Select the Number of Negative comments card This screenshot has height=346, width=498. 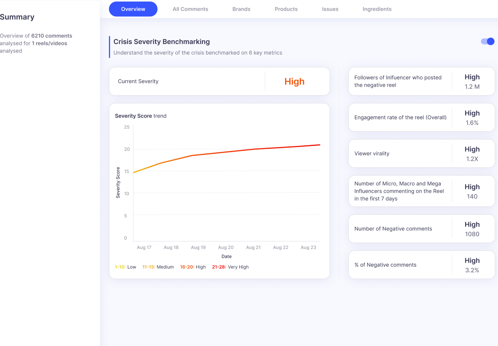tap(421, 229)
